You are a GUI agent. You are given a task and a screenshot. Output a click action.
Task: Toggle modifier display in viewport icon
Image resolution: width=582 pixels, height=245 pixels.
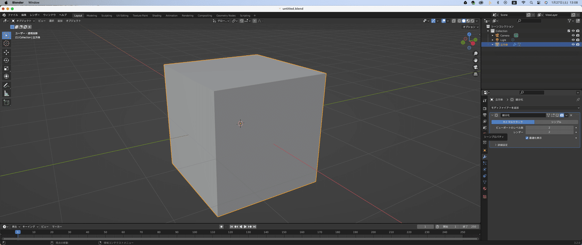pos(557,115)
